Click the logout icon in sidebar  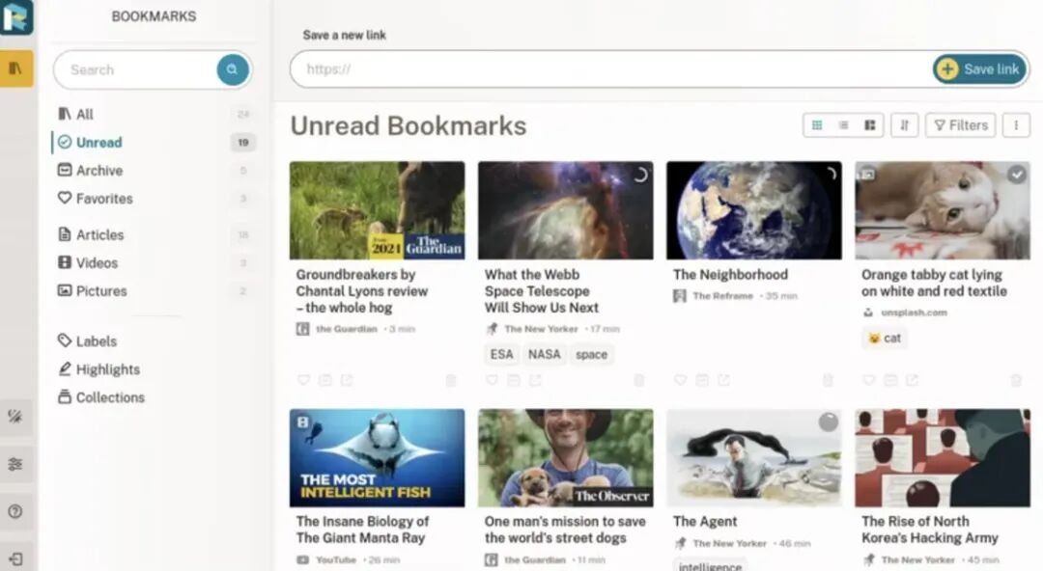[x=15, y=559]
